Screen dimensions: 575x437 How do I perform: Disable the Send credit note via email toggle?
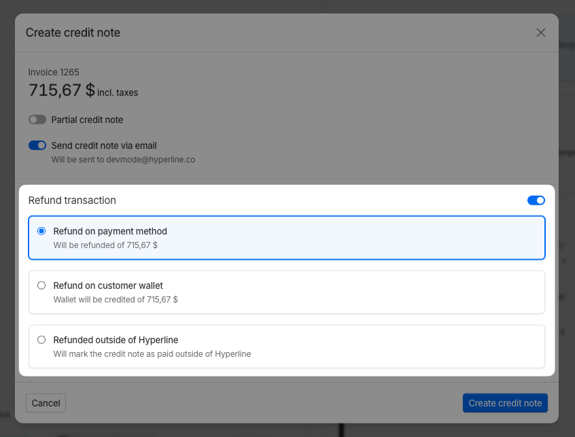point(37,145)
